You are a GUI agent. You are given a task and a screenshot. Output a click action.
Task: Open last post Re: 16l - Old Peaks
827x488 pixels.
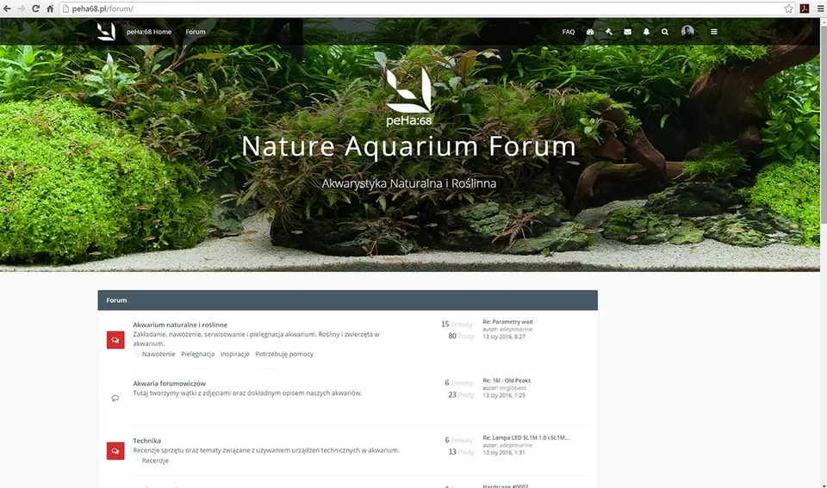(x=507, y=380)
